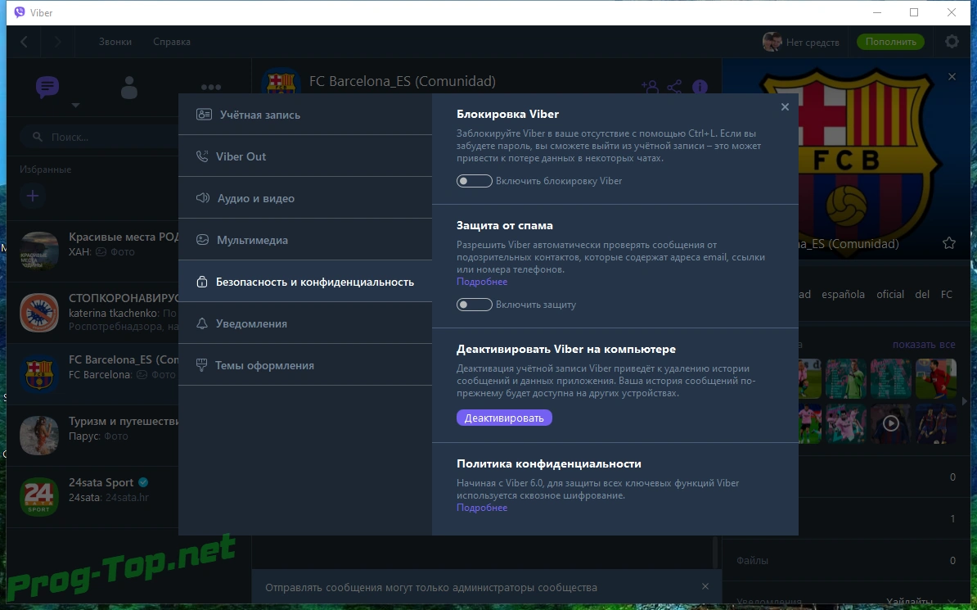The height and width of the screenshot is (610, 977).
Task: Click the Деактивировать button
Action: coord(504,418)
